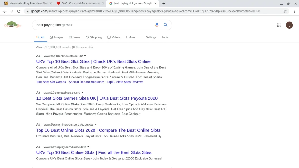
Task: Select the All results tab
Action: point(40,37)
